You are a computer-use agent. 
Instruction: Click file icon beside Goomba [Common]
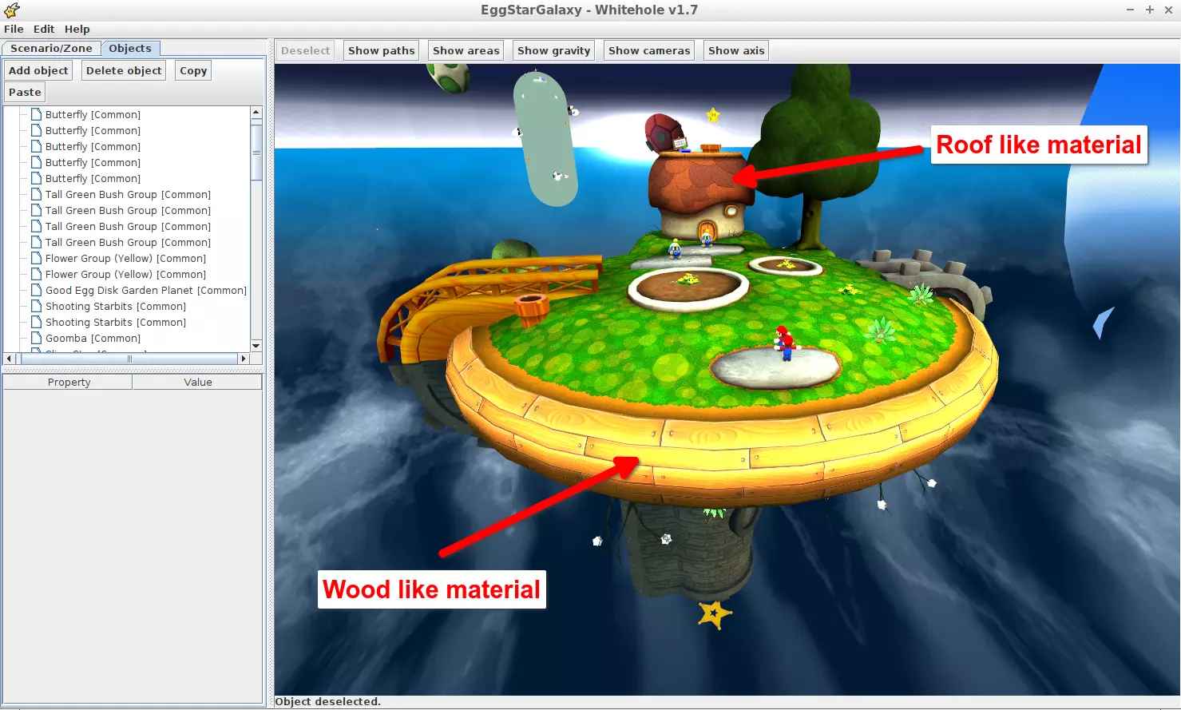click(36, 338)
